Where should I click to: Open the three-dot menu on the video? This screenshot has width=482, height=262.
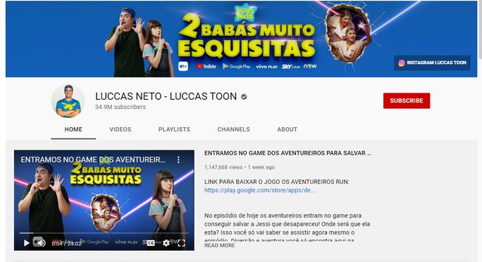click(x=178, y=159)
